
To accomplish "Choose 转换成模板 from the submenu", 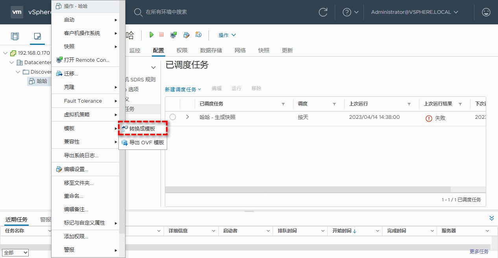I will click(142, 129).
